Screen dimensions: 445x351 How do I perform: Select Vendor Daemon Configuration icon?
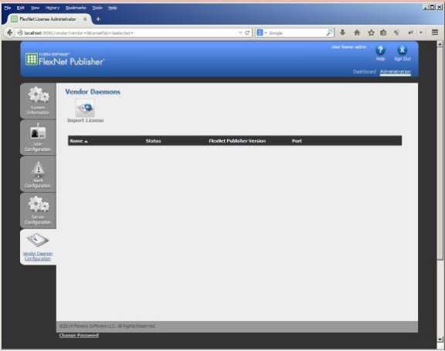[37, 240]
